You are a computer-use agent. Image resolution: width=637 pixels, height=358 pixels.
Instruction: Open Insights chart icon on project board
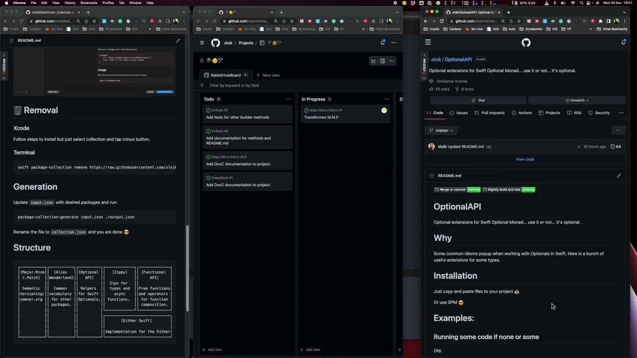pos(373,61)
